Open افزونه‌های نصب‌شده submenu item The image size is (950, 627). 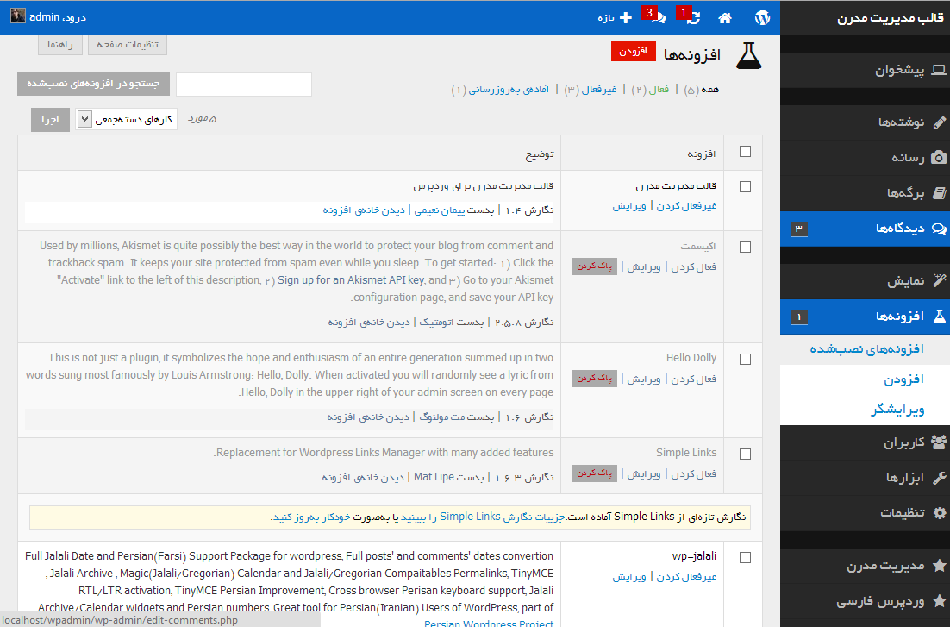(867, 349)
